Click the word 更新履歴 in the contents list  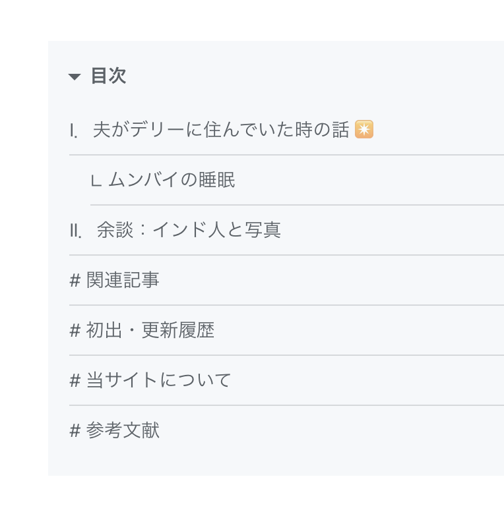coord(178,330)
